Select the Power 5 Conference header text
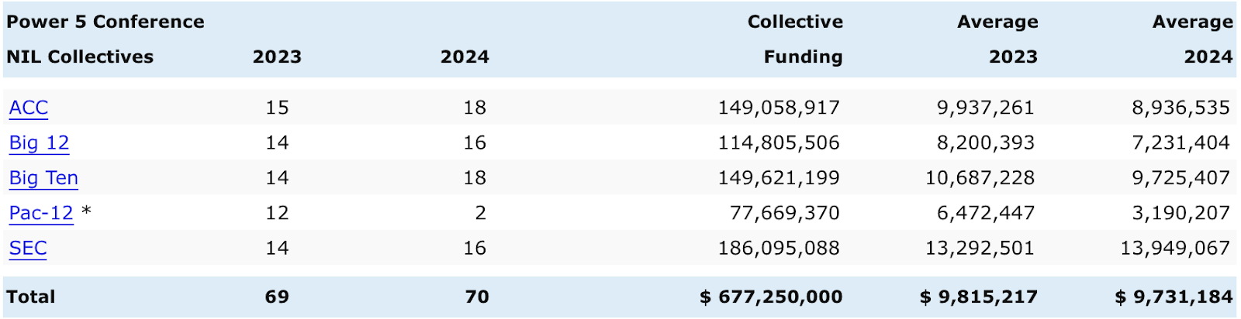The image size is (1241, 319). [x=105, y=22]
